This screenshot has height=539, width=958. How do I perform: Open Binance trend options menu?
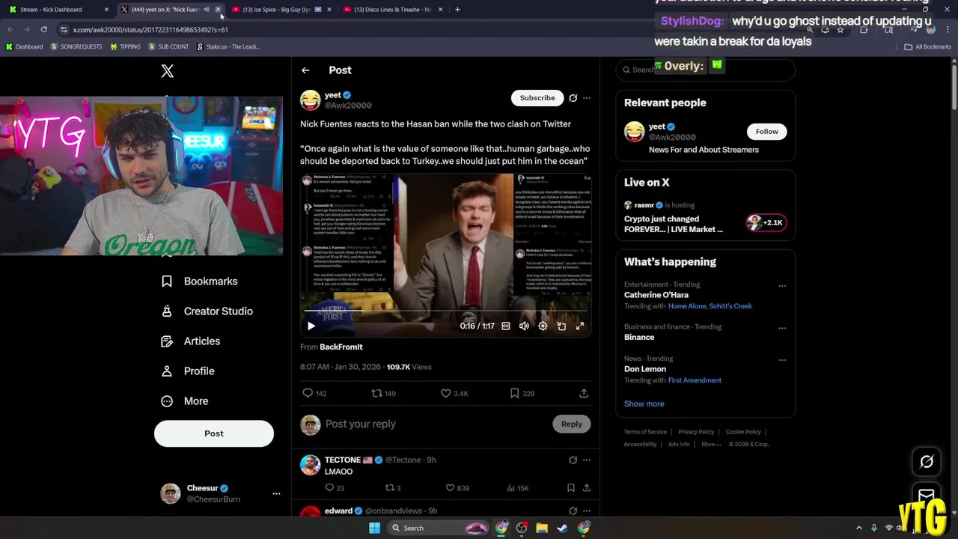tap(782, 328)
